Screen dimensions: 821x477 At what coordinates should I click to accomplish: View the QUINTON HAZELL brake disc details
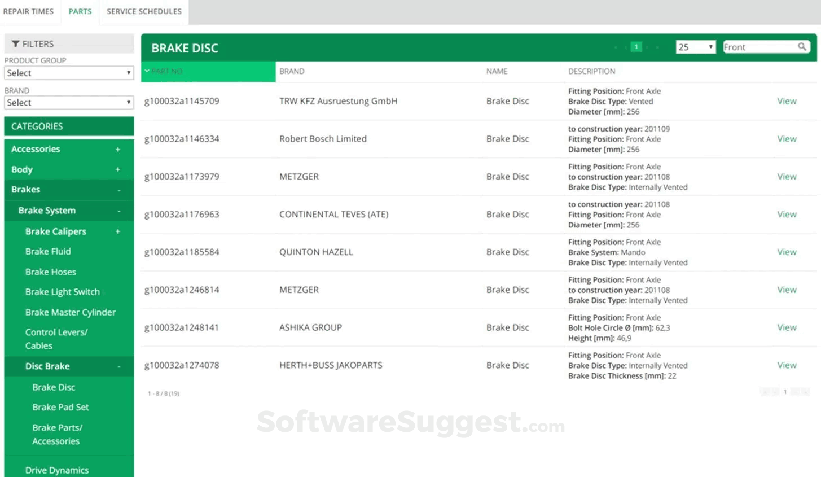click(787, 252)
